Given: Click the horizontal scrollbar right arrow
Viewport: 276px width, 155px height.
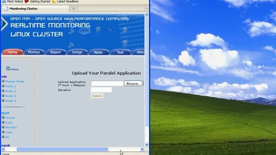Looking at the screenshot, I should click(142, 149).
